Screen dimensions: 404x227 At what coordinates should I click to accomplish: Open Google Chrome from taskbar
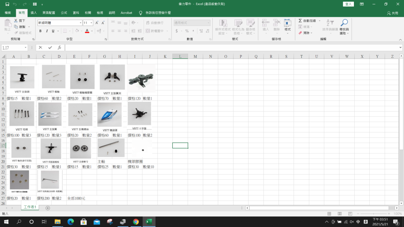[136, 221]
